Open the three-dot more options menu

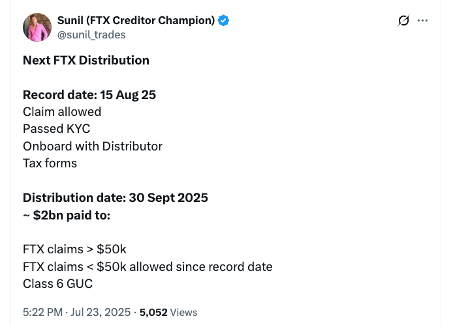coord(422,21)
